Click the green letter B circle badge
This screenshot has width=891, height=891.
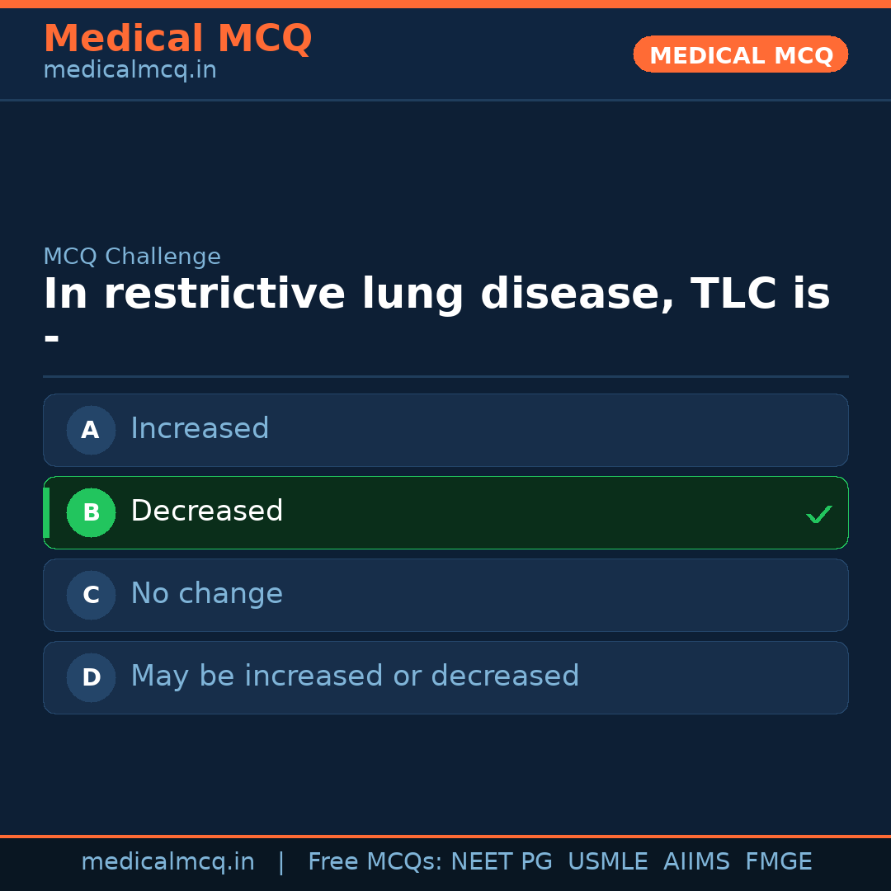[91, 512]
